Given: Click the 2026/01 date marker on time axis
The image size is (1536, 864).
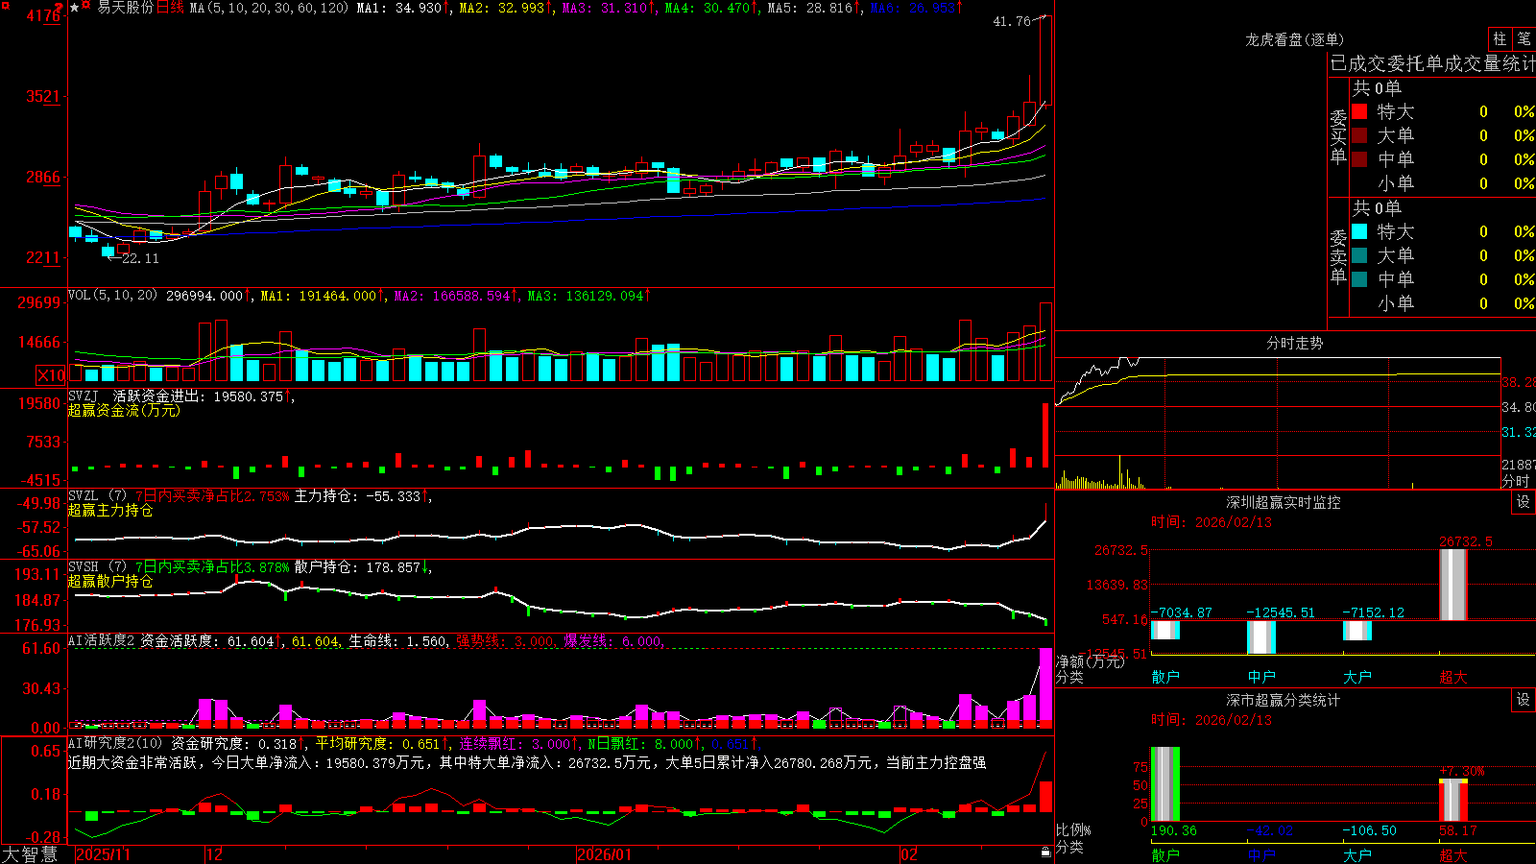Looking at the screenshot, I should [605, 854].
